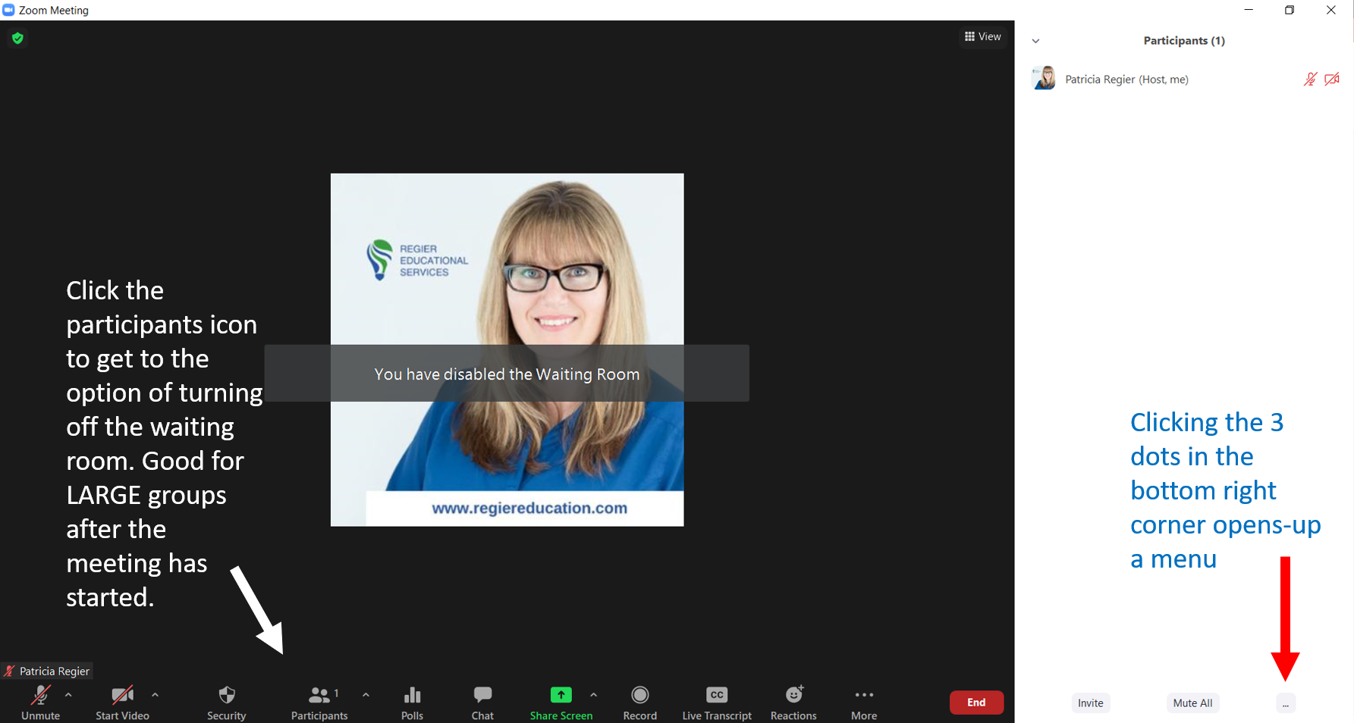The height and width of the screenshot is (723, 1354).
Task: Click the Start Video camera icon
Action: [x=122, y=695]
